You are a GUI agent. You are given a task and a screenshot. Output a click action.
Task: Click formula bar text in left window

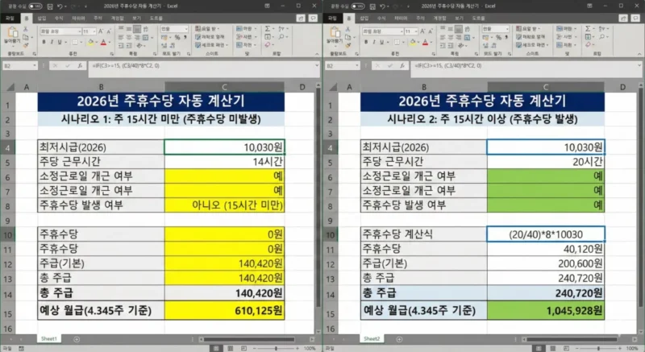tap(126, 65)
